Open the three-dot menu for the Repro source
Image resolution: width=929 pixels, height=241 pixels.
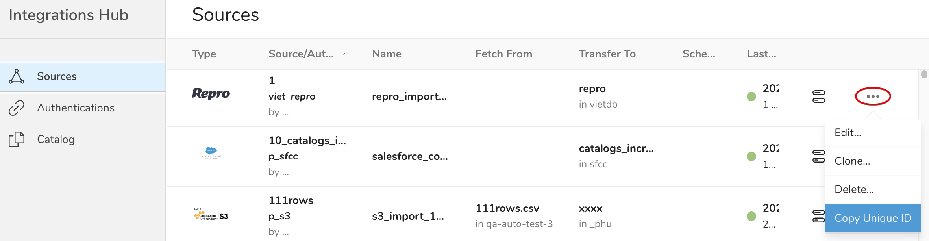point(873,96)
